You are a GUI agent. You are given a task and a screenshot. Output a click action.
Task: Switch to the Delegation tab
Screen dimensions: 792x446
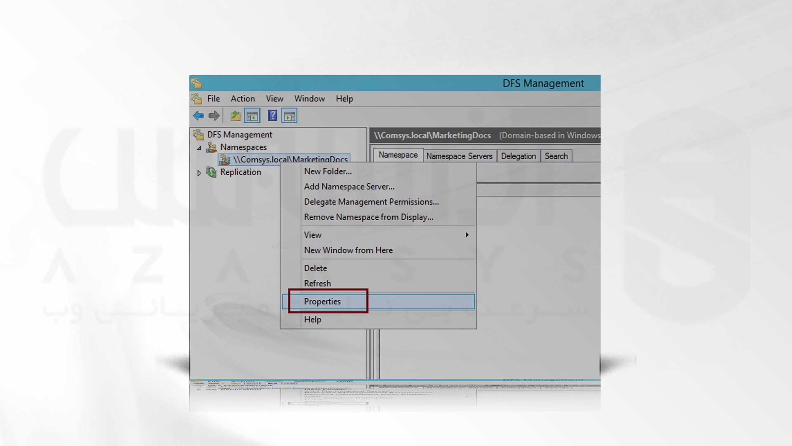click(x=518, y=156)
